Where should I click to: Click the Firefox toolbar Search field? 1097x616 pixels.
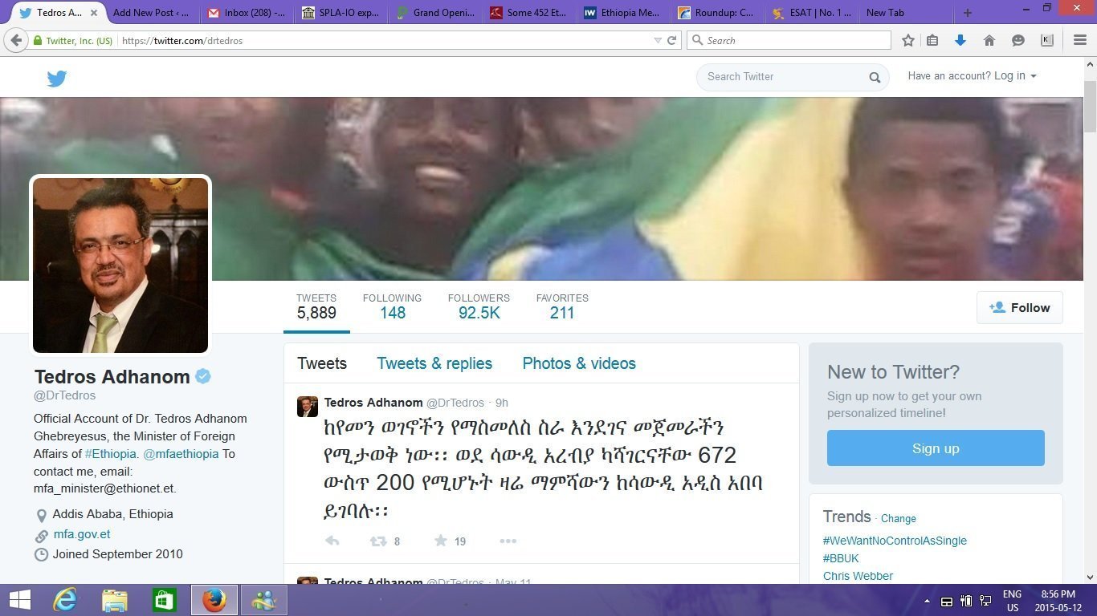[789, 40]
